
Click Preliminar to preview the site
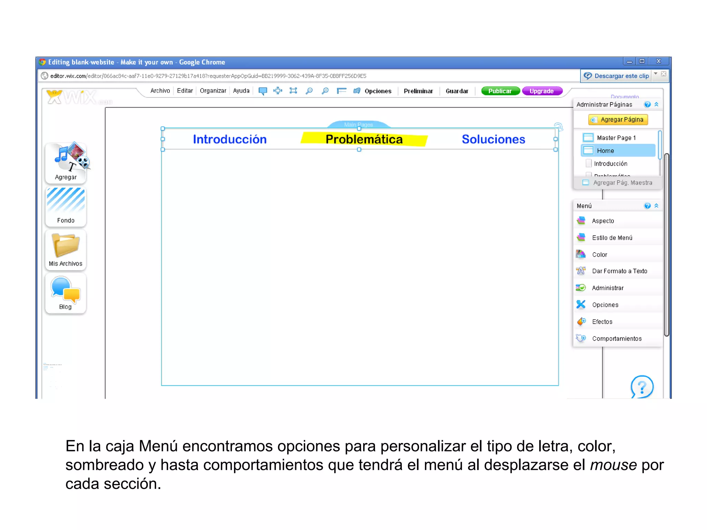(x=418, y=91)
